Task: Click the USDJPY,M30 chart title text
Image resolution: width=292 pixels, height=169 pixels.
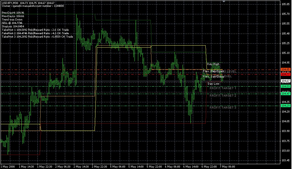Action: [10, 3]
